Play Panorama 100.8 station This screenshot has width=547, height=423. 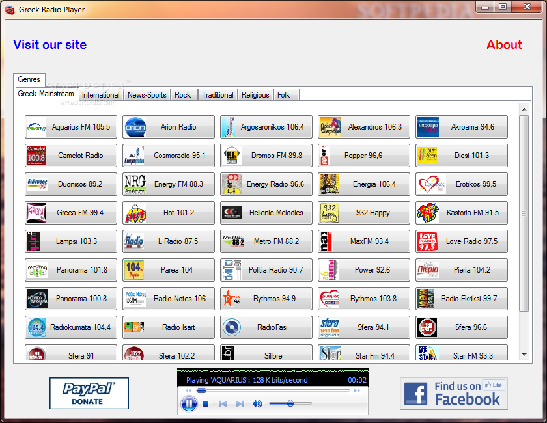coord(71,299)
